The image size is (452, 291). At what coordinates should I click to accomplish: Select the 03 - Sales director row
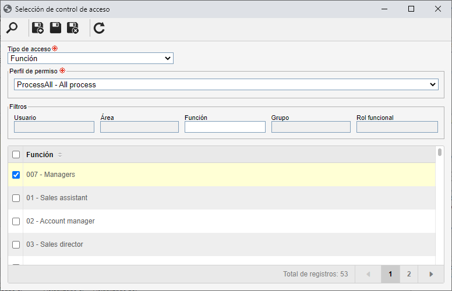[222, 244]
